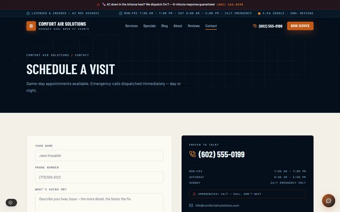The width and height of the screenshot is (340, 212).
Task: Click the envelope icon next to email
Action: pyautogui.click(x=191, y=206)
